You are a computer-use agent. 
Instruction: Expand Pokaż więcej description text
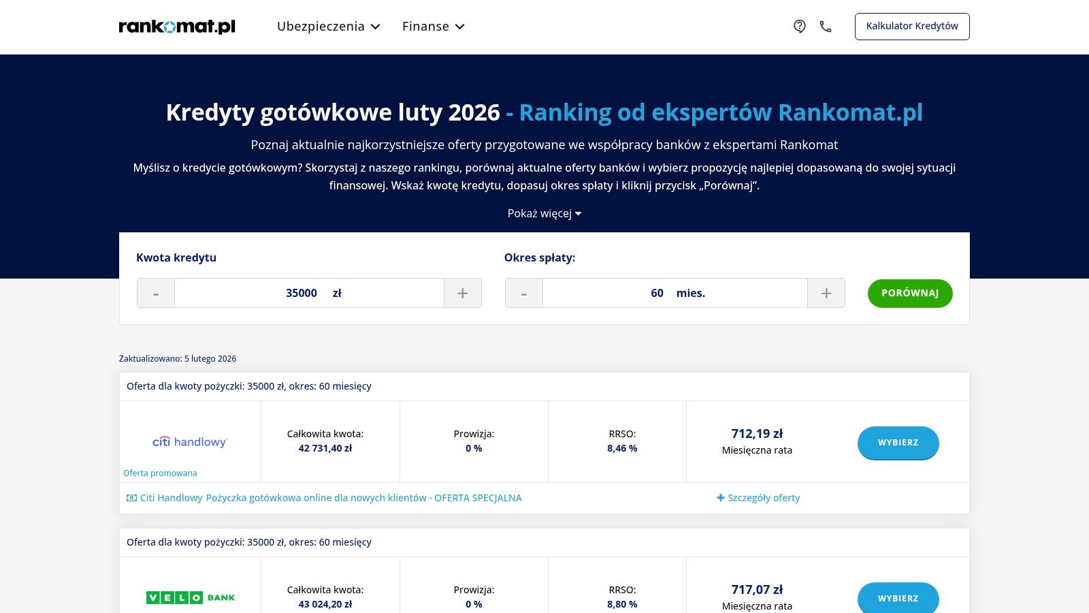coord(544,213)
